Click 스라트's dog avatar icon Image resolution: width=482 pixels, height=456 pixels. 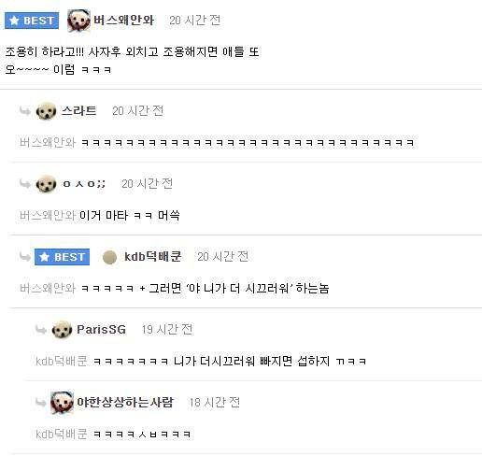[x=46, y=111]
